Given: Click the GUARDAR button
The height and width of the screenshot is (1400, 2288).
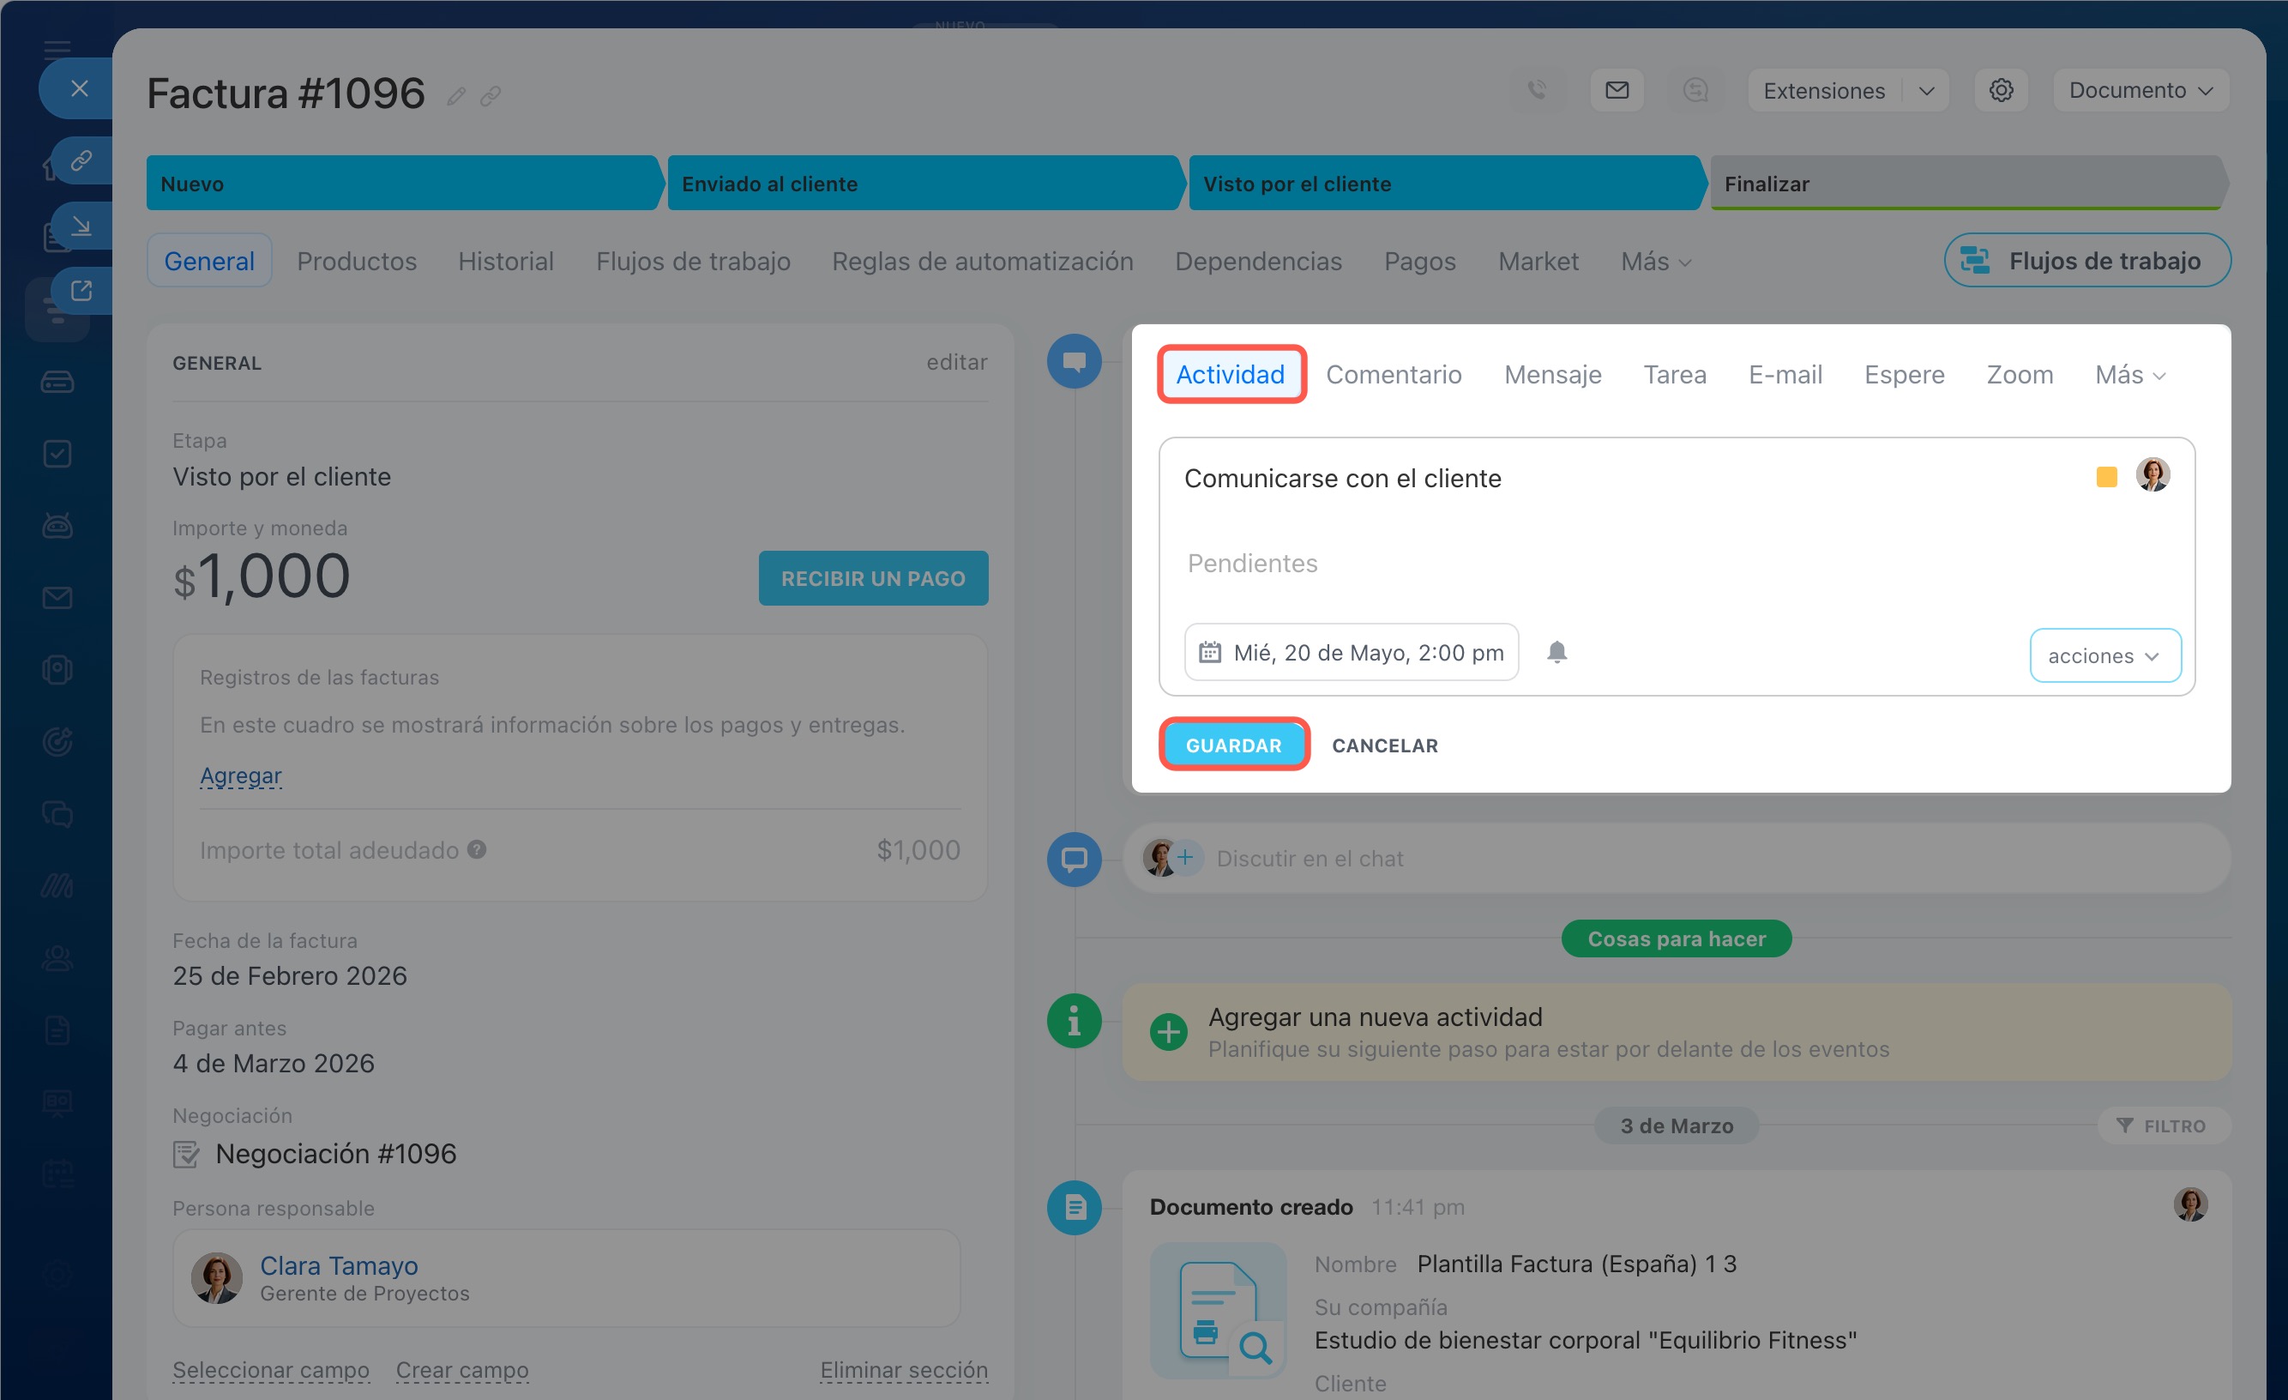Looking at the screenshot, I should tap(1233, 745).
